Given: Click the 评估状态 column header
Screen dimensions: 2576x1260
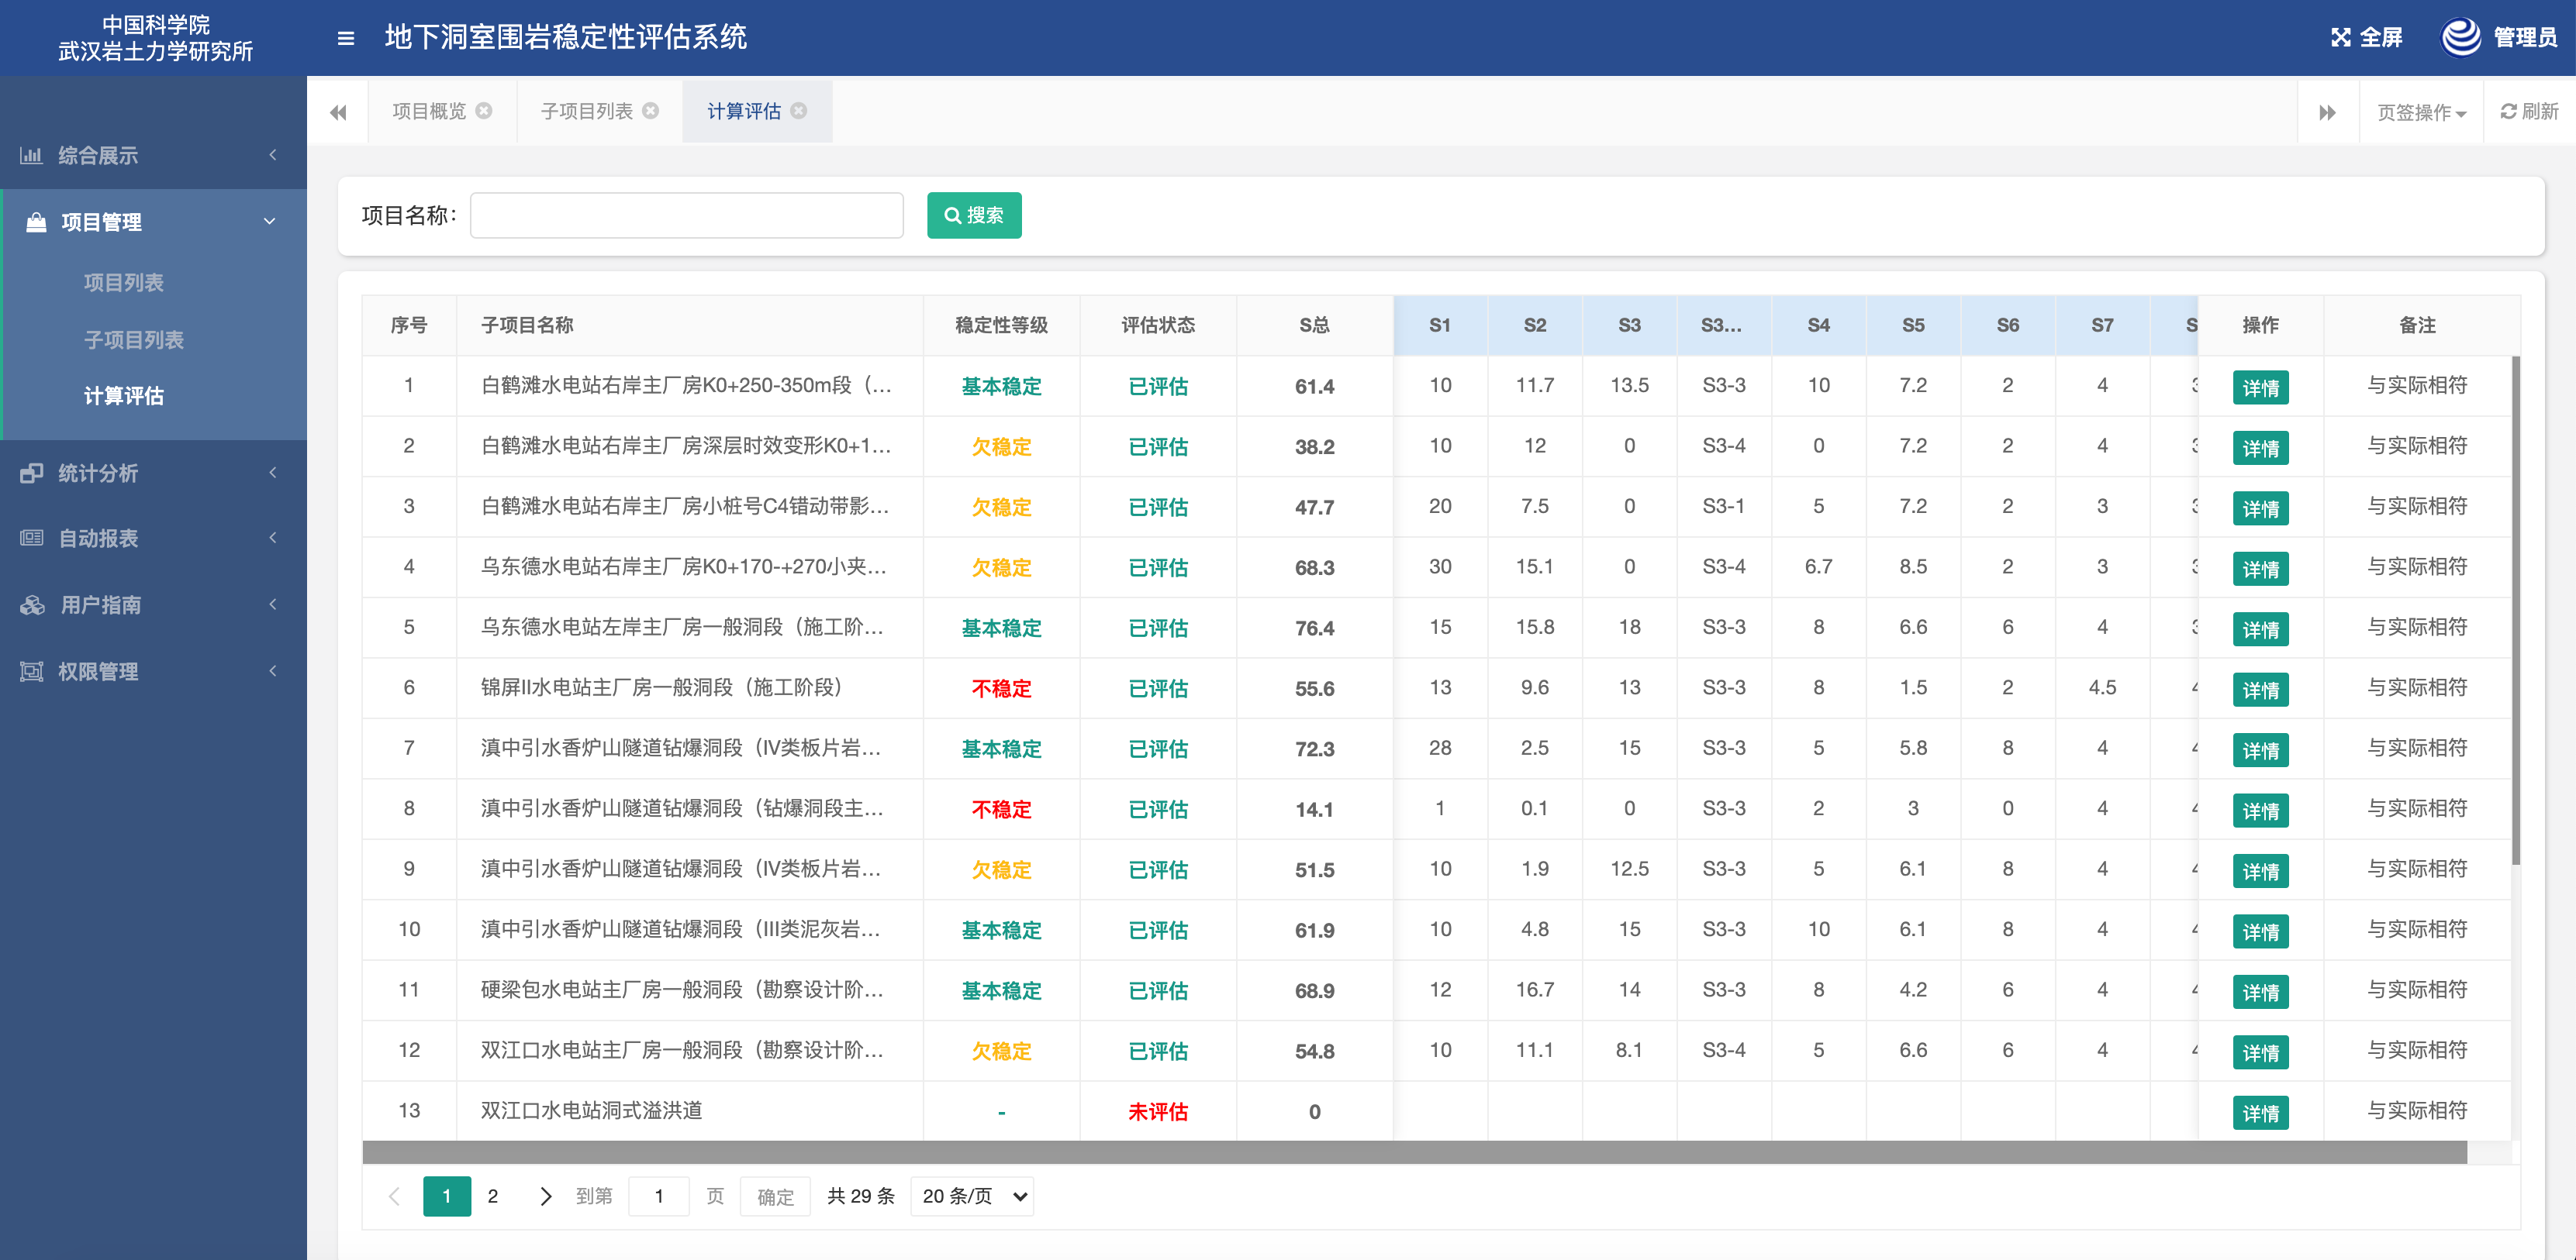Looking at the screenshot, I should click(x=1157, y=325).
